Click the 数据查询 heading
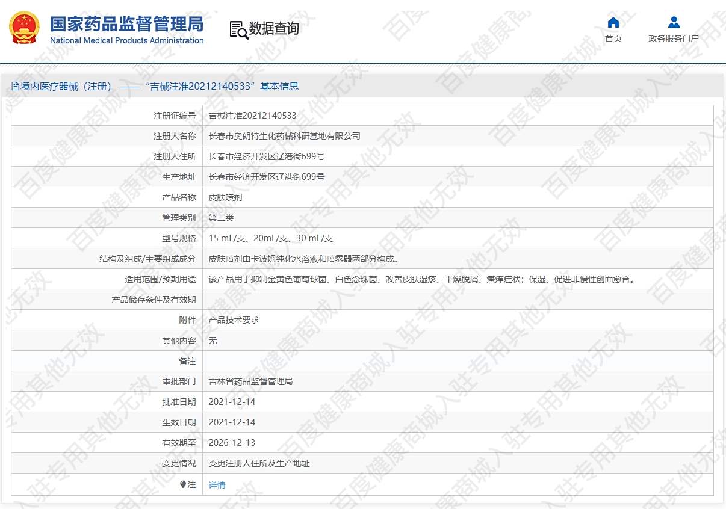The height and width of the screenshot is (509, 726). [x=274, y=29]
